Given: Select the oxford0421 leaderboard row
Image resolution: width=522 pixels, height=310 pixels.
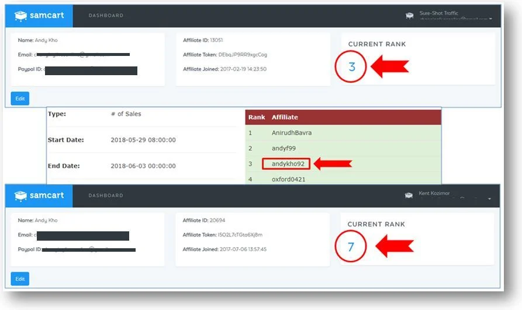Looking at the screenshot, I should pos(288,179).
